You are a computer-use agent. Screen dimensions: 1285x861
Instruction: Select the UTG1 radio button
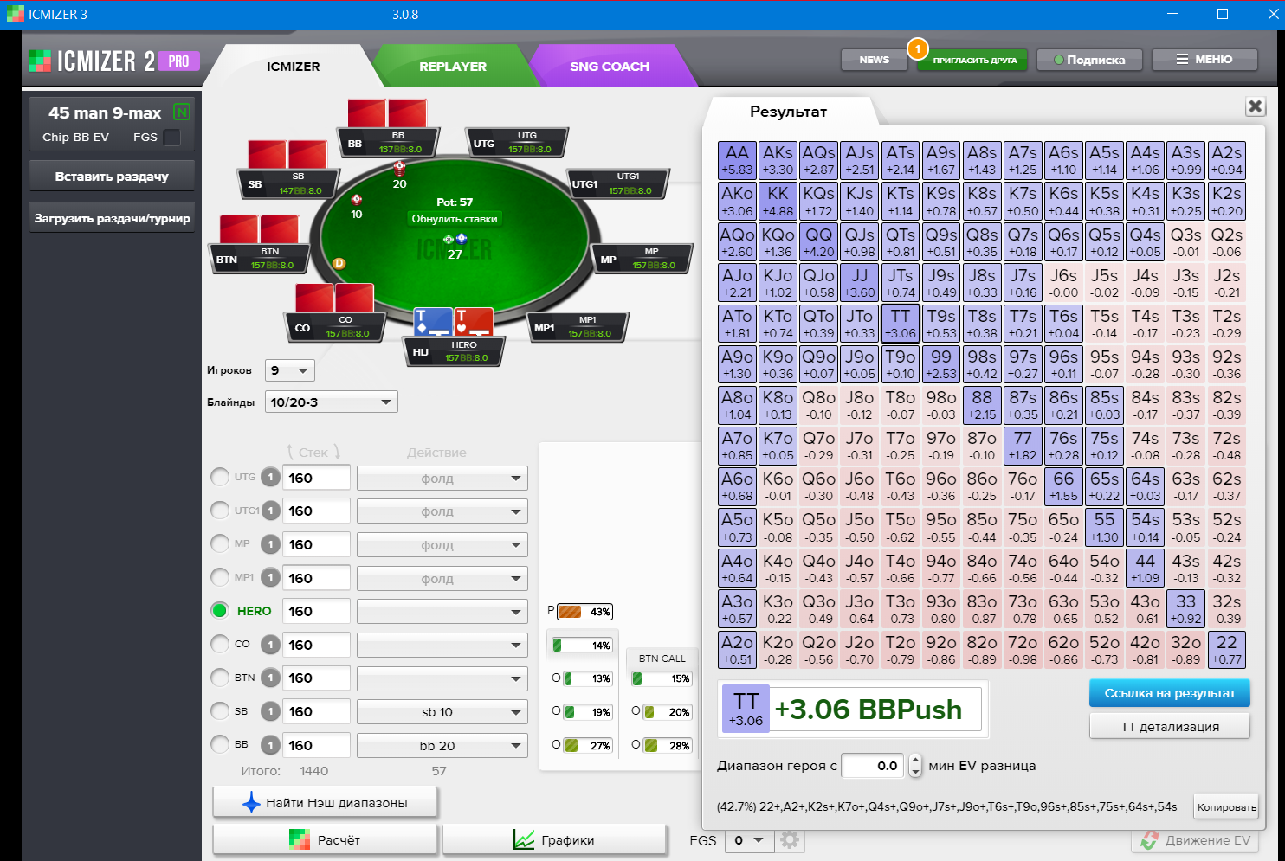[x=220, y=511]
